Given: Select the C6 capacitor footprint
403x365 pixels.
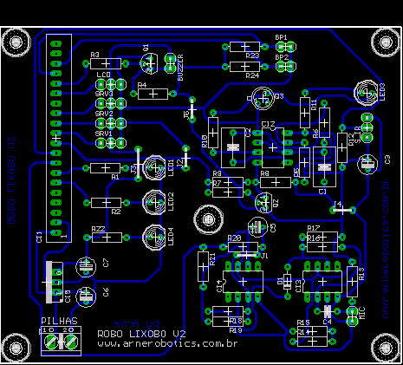Looking at the screenshot, I should [86, 297].
